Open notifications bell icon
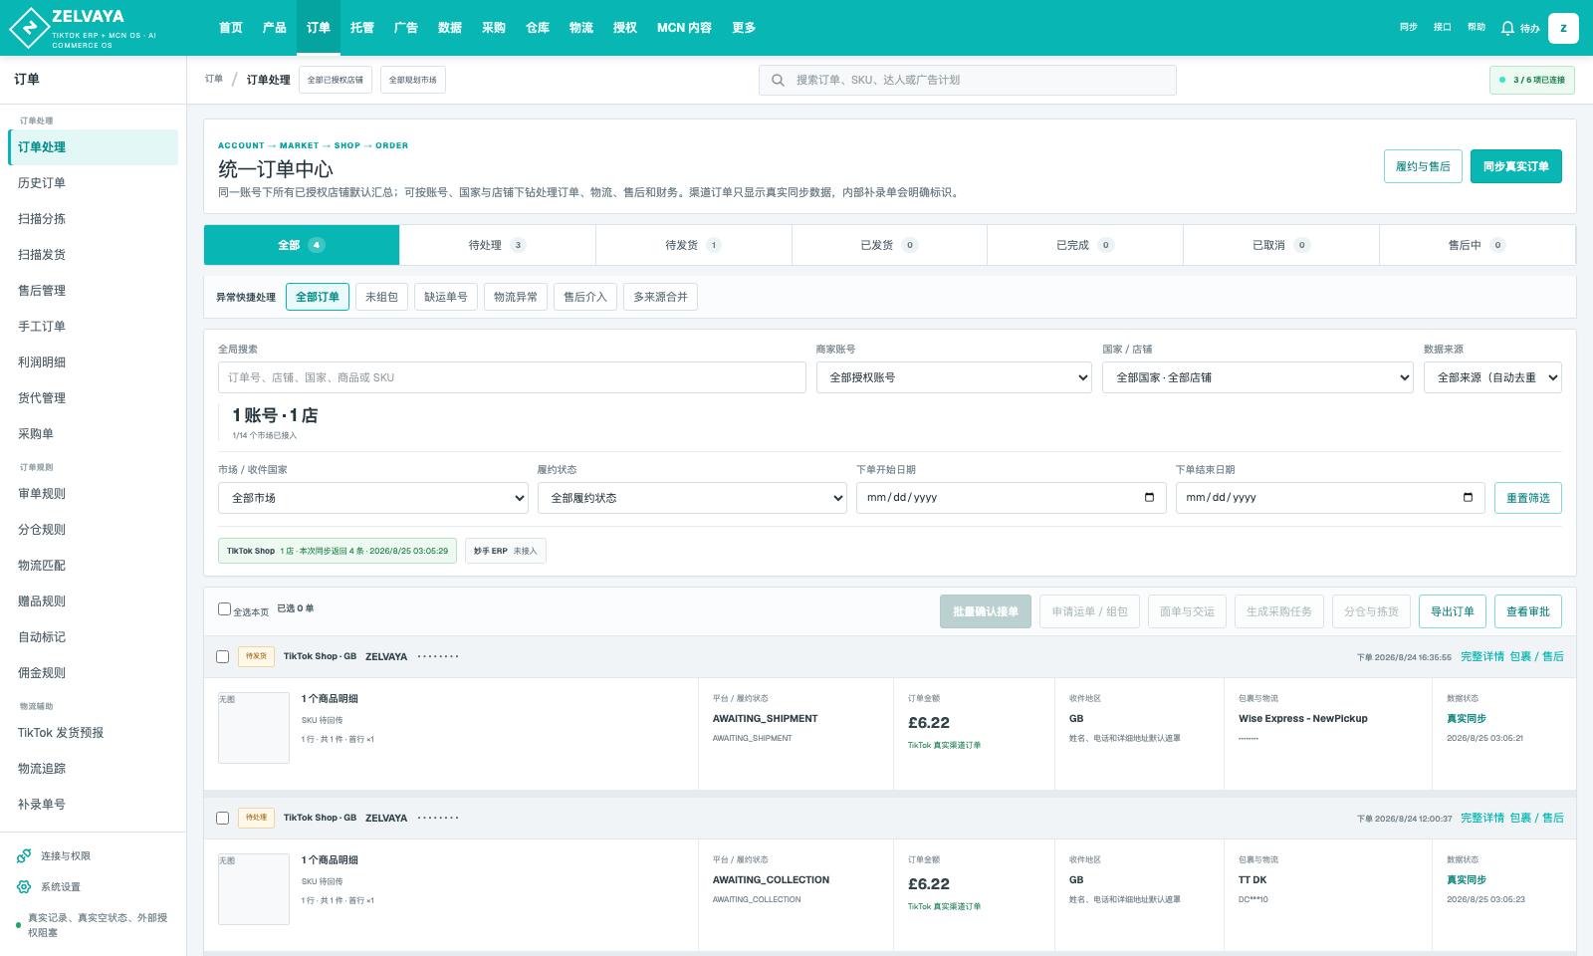 (x=1507, y=28)
